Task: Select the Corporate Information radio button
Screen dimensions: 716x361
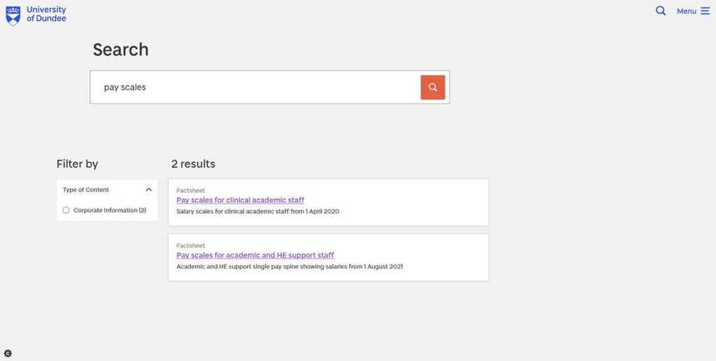Action: pyautogui.click(x=66, y=210)
